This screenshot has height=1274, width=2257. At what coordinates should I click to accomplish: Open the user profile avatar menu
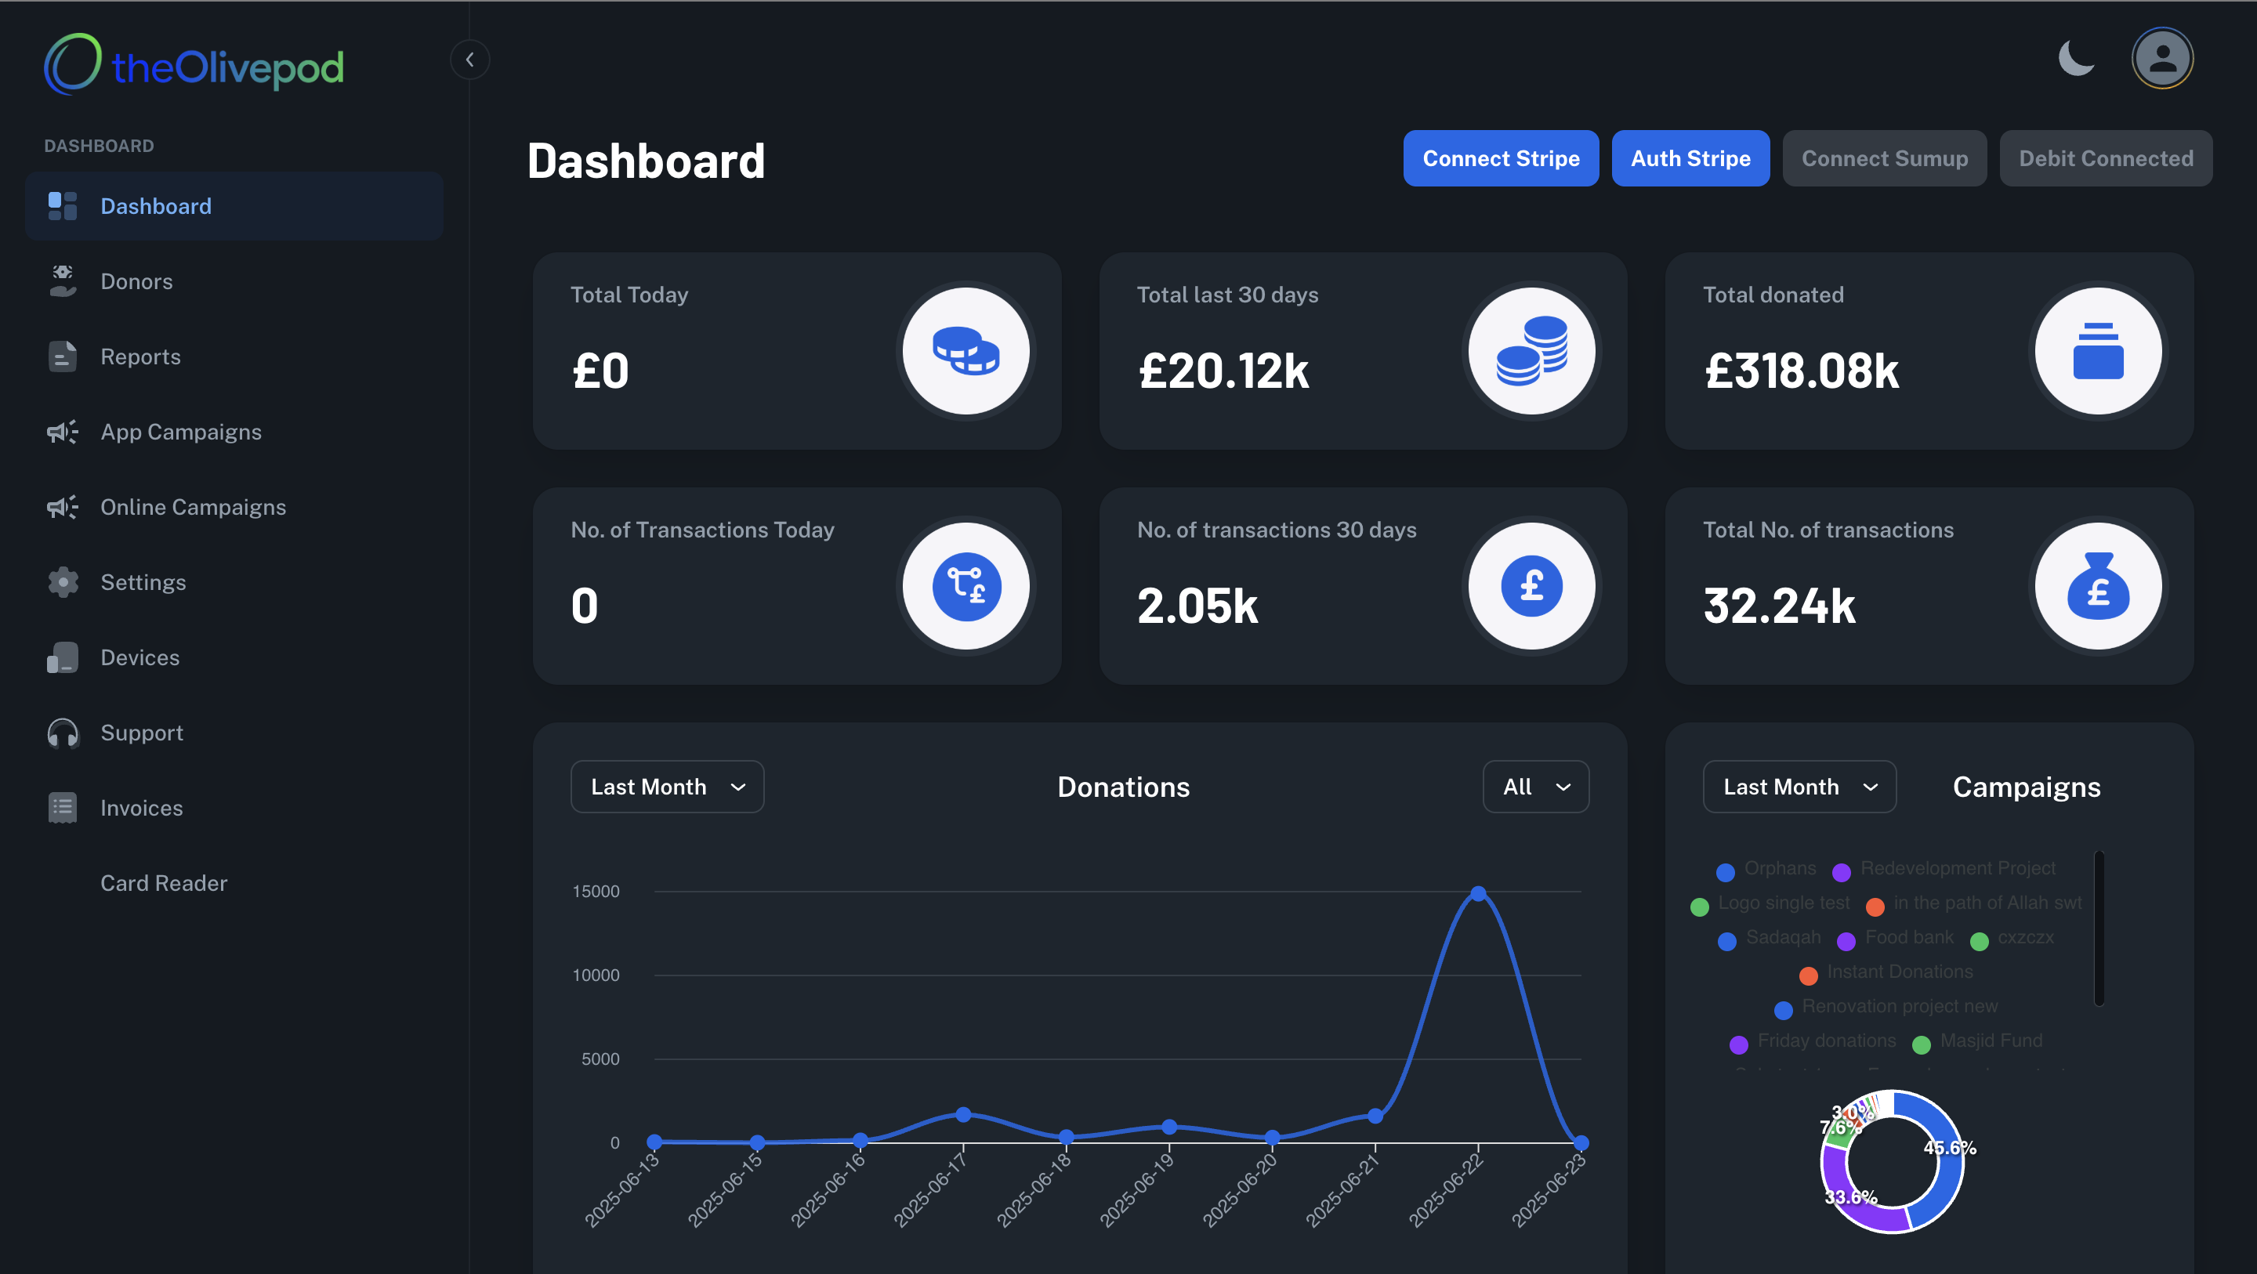click(x=2162, y=59)
